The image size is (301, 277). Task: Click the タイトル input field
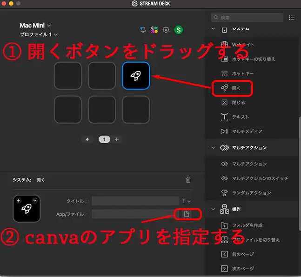[x=135, y=201]
